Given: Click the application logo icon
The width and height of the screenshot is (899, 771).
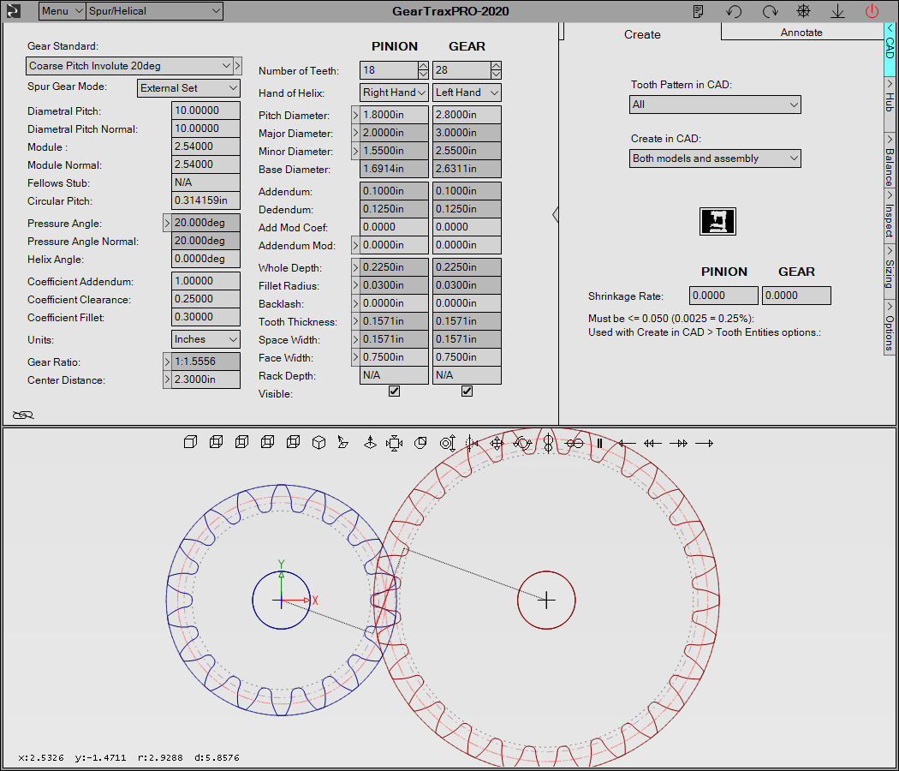Looking at the screenshot, I should (13, 11).
